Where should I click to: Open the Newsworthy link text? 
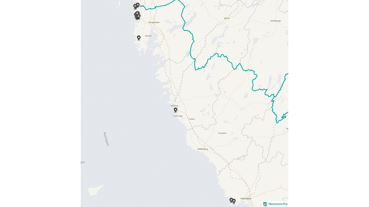point(278,204)
